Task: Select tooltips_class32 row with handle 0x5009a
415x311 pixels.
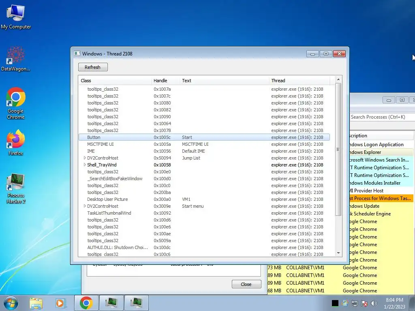Action: (x=204, y=241)
